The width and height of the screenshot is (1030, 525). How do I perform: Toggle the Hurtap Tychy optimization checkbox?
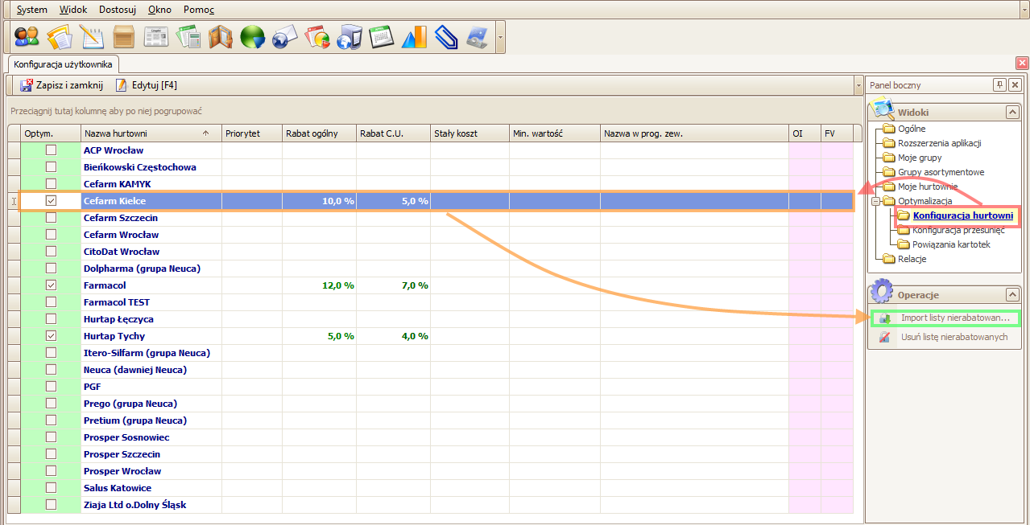click(x=52, y=336)
